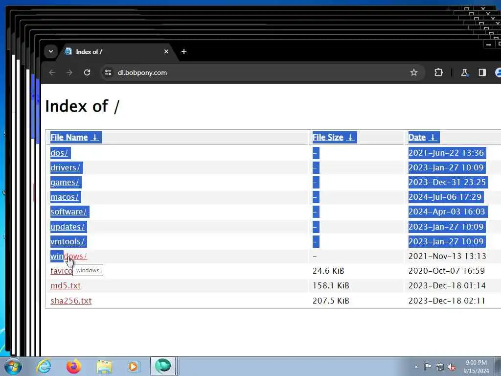
Task: Select the date 2021-Jun-22 13:36
Action: tap(446, 153)
